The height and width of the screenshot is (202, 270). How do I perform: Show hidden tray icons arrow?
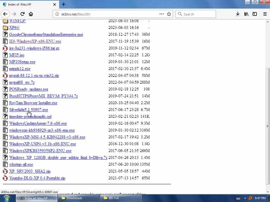pyautogui.click(x=245, y=198)
